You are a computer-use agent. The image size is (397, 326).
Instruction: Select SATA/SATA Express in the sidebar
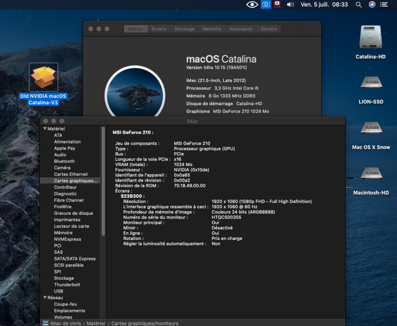[x=75, y=259]
